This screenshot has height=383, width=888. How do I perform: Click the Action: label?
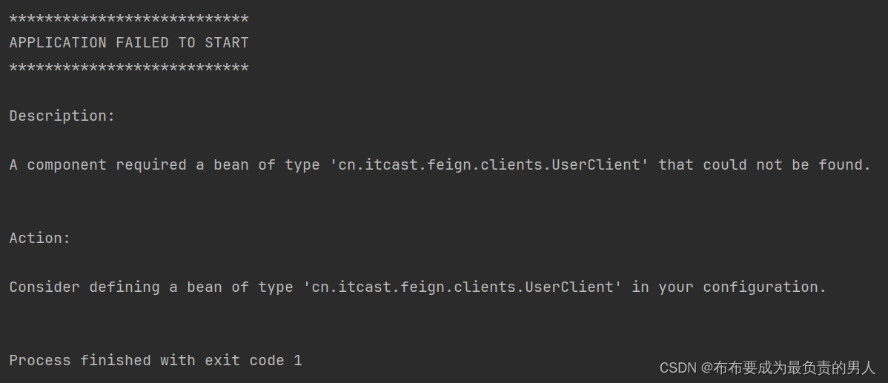click(40, 239)
